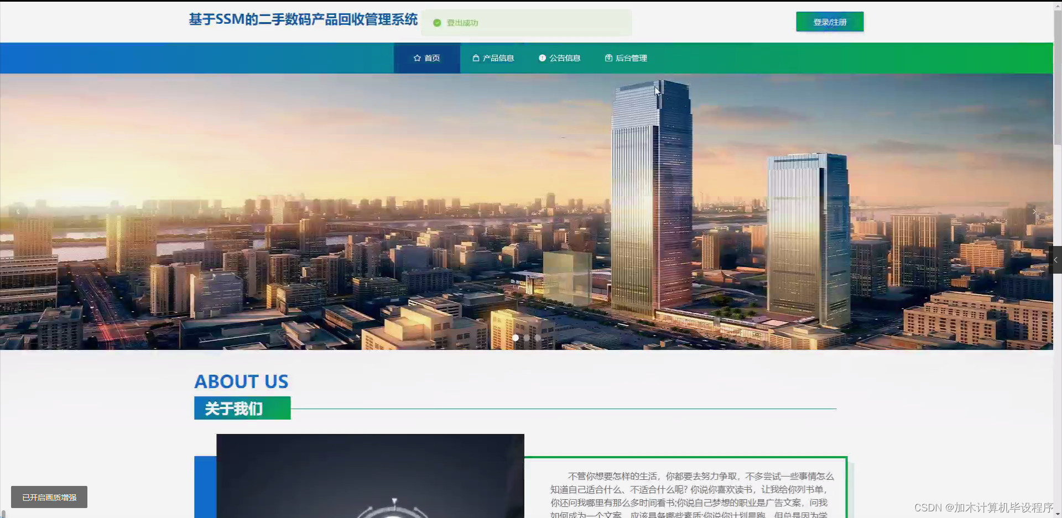Screen dimensions: 1062x518
Task: Click the dark about-us image thumbnail
Action: [x=370, y=476]
